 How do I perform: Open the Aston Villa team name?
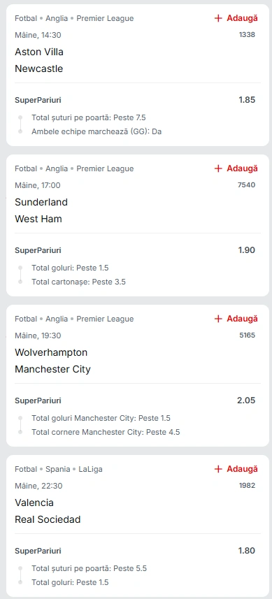point(39,52)
